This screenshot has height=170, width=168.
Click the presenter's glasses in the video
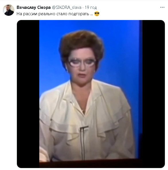[82, 63]
